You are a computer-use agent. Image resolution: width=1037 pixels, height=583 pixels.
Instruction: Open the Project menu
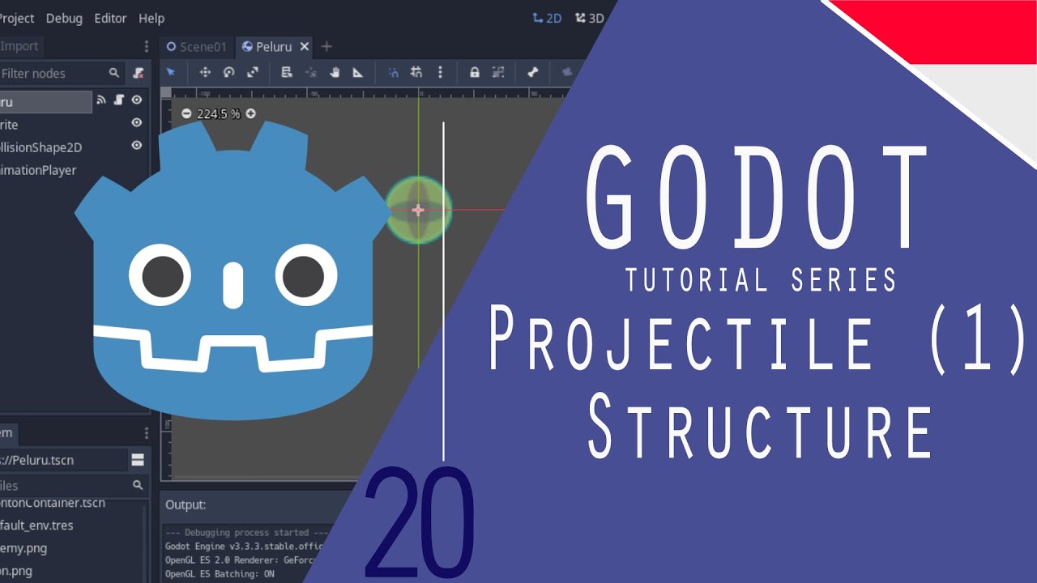(16, 18)
